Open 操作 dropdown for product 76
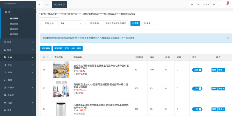The width and height of the screenshot is (233, 116). click(x=221, y=70)
